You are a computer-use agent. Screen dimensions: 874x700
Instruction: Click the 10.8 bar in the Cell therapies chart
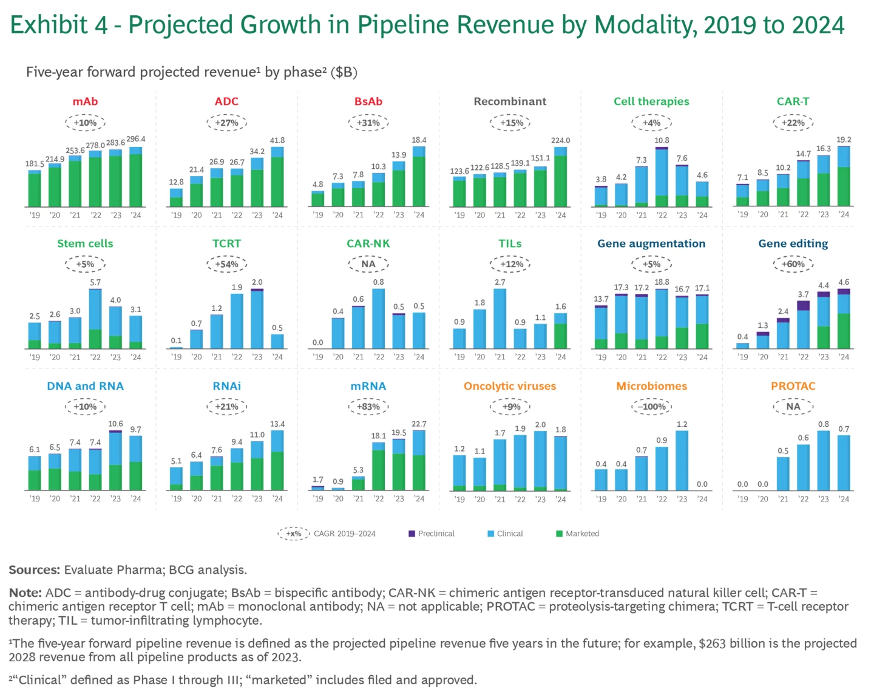[x=662, y=177]
